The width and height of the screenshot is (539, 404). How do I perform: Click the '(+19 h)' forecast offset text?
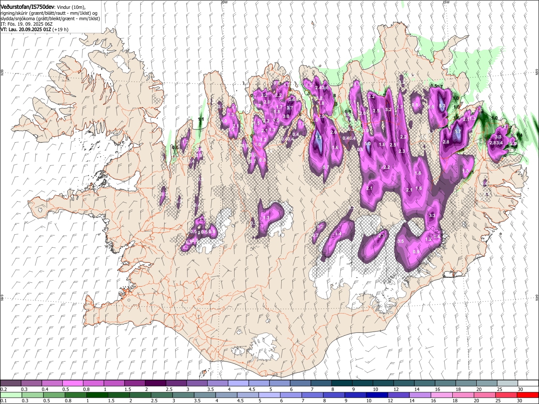tap(60, 29)
